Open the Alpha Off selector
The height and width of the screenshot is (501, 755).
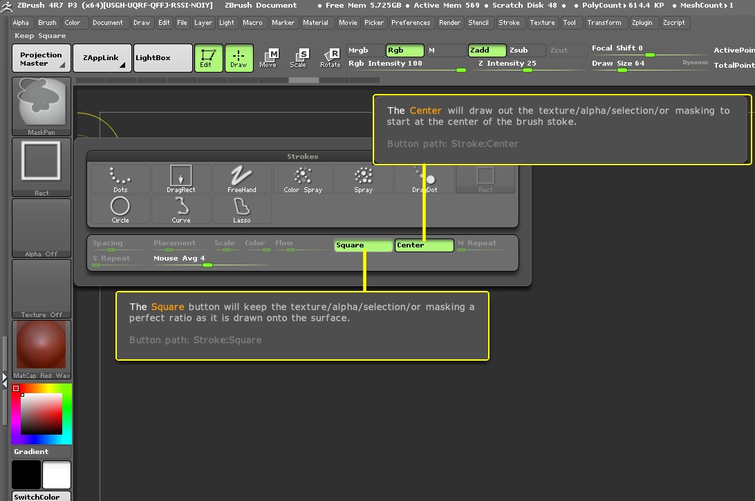coord(41,228)
